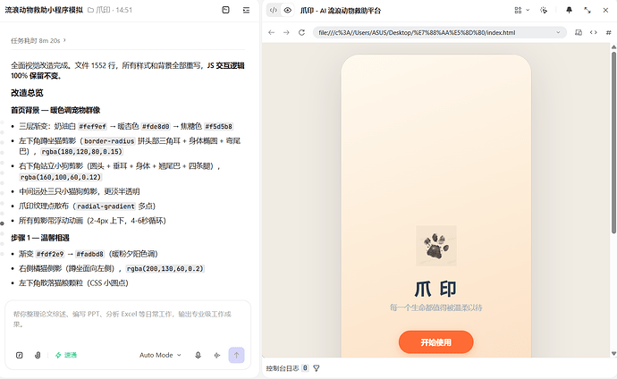Image resolution: width=617 pixels, height=379 pixels.
Task: Click the border-radius code snippet
Action: pos(109,140)
